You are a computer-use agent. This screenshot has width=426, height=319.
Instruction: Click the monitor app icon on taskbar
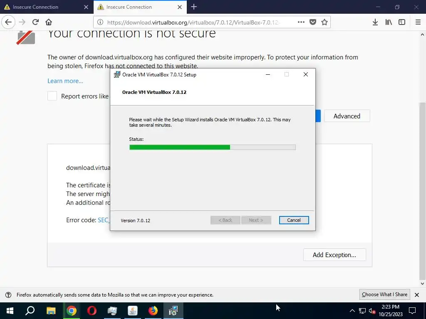pos(112,311)
